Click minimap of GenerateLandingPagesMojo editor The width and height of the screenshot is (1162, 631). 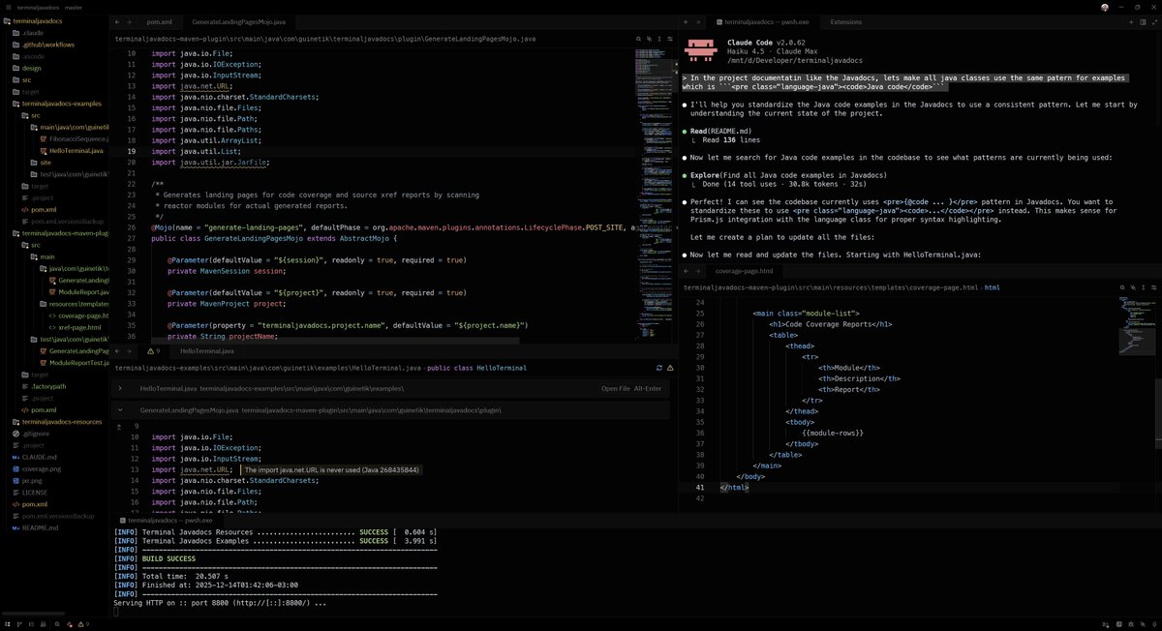(x=654, y=194)
